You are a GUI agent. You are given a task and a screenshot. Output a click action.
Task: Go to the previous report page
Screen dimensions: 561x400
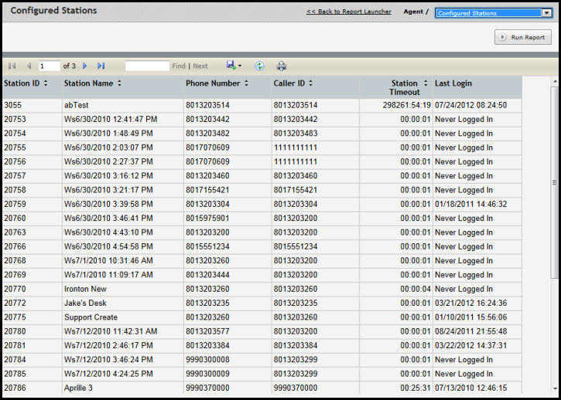(29, 66)
